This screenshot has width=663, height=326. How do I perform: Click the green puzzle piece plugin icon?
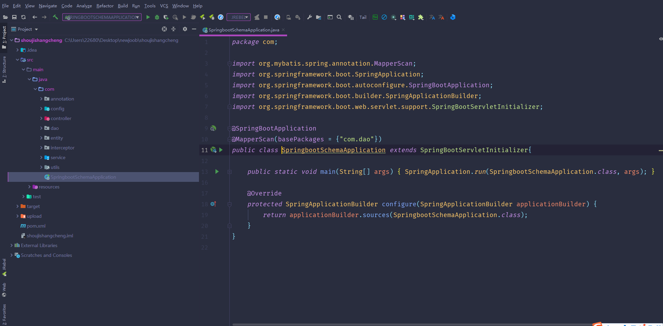click(x=421, y=17)
